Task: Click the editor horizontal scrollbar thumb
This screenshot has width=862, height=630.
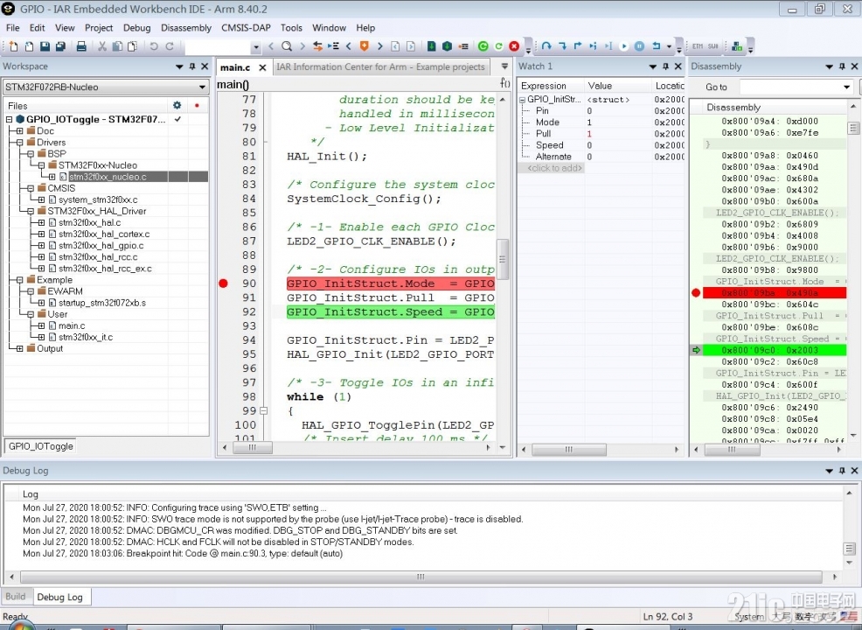Action: (x=253, y=448)
